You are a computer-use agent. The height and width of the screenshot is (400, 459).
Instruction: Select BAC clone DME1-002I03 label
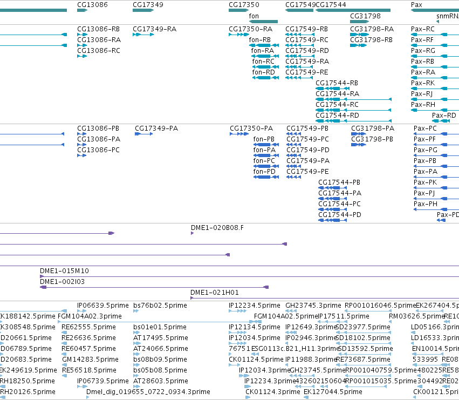(63, 282)
